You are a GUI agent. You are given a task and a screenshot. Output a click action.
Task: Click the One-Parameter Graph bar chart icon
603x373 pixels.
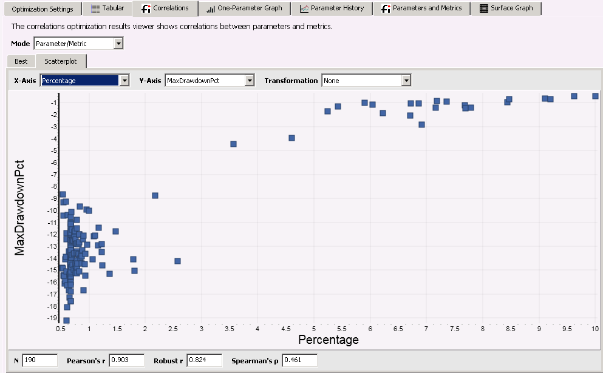click(x=211, y=8)
